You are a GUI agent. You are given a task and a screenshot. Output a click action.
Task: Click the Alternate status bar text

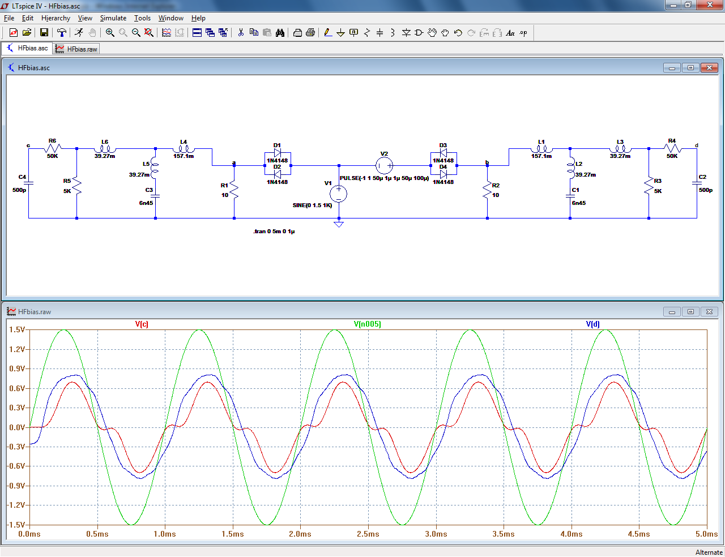(x=709, y=552)
